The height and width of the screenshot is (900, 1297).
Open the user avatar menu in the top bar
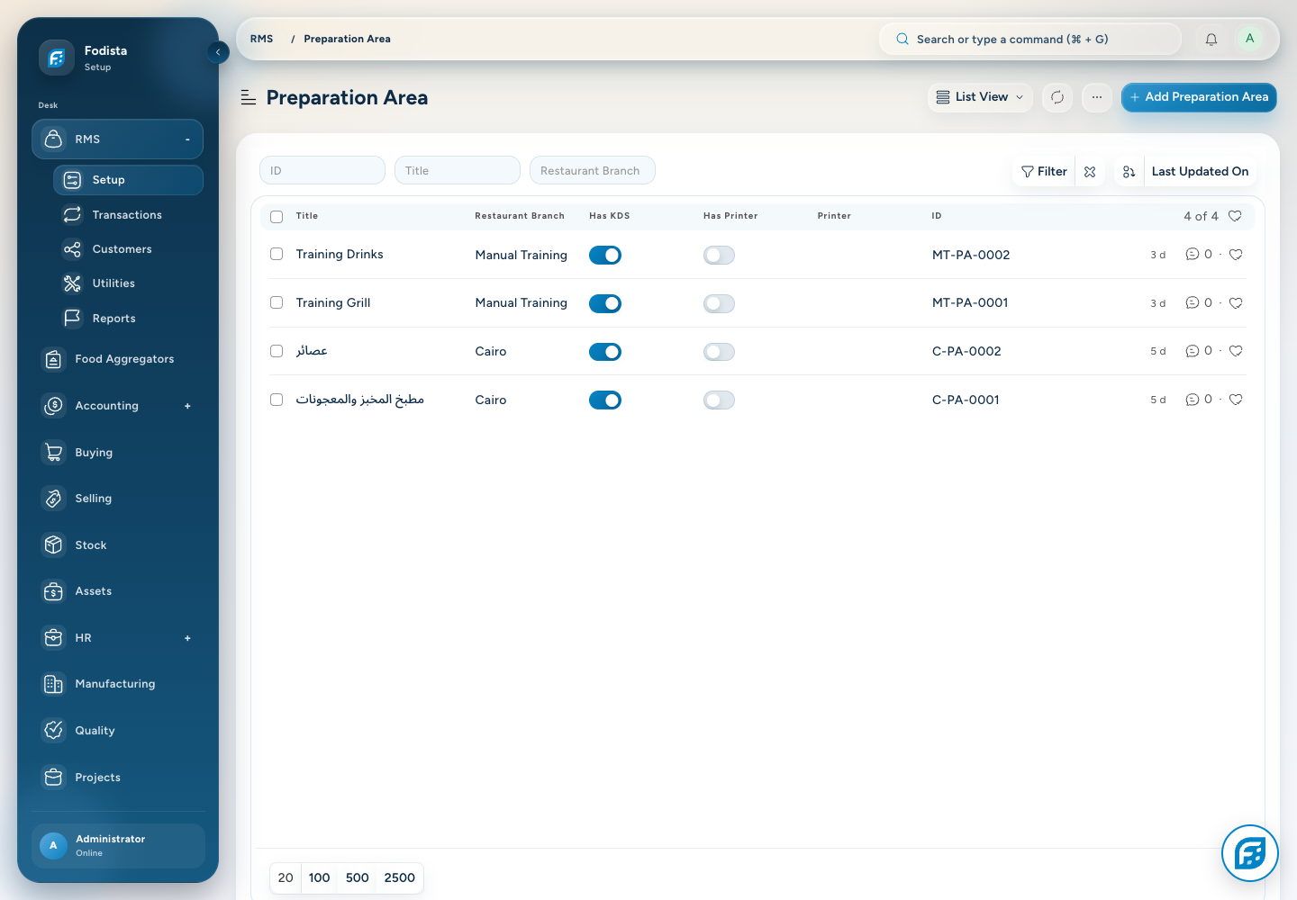(1249, 39)
